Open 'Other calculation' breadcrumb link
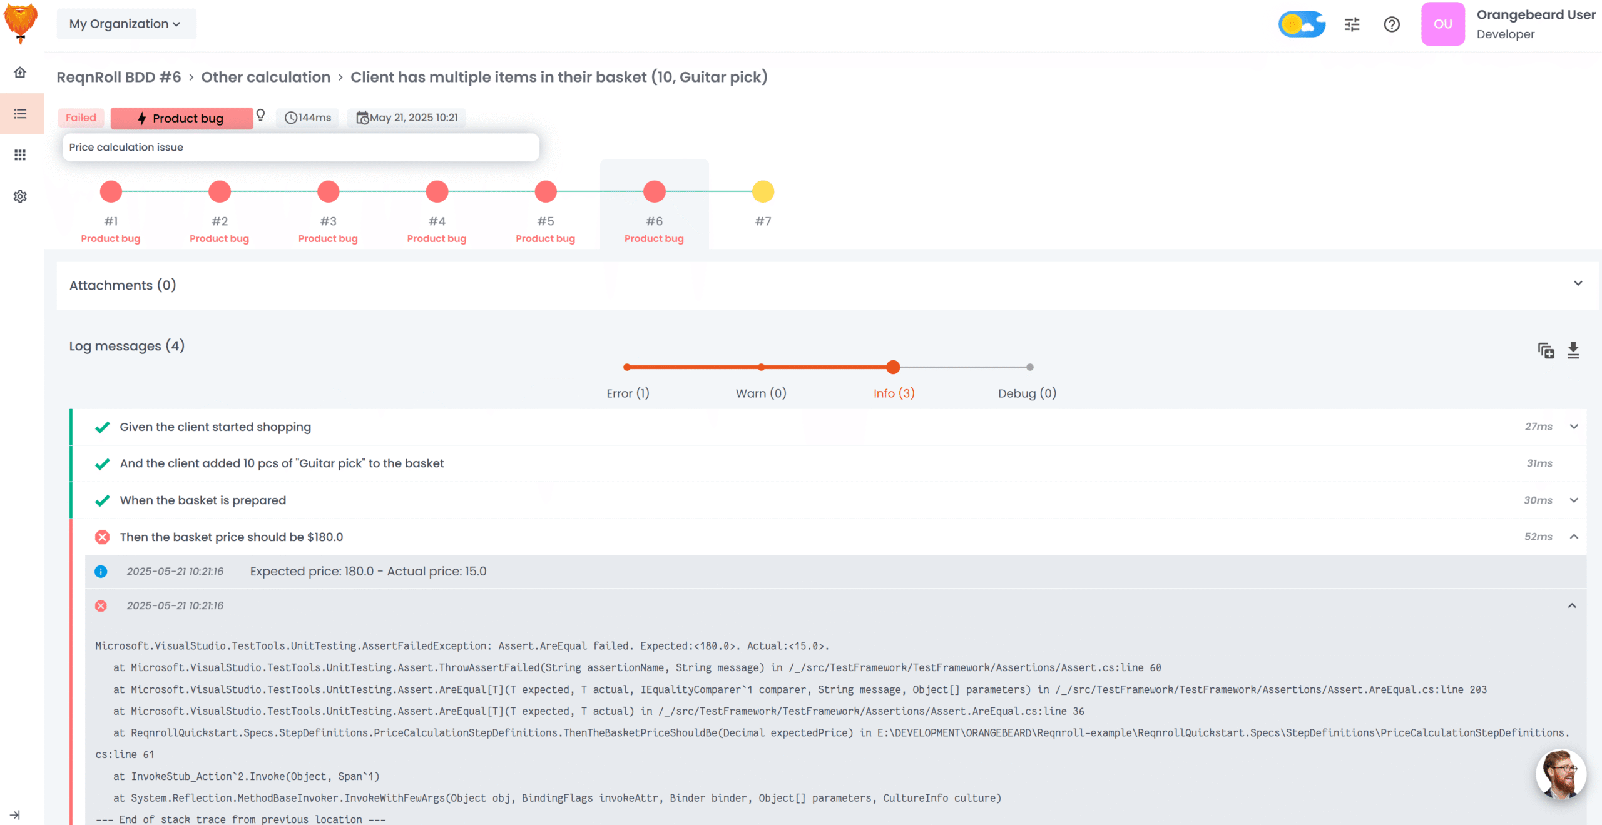 pyautogui.click(x=265, y=77)
